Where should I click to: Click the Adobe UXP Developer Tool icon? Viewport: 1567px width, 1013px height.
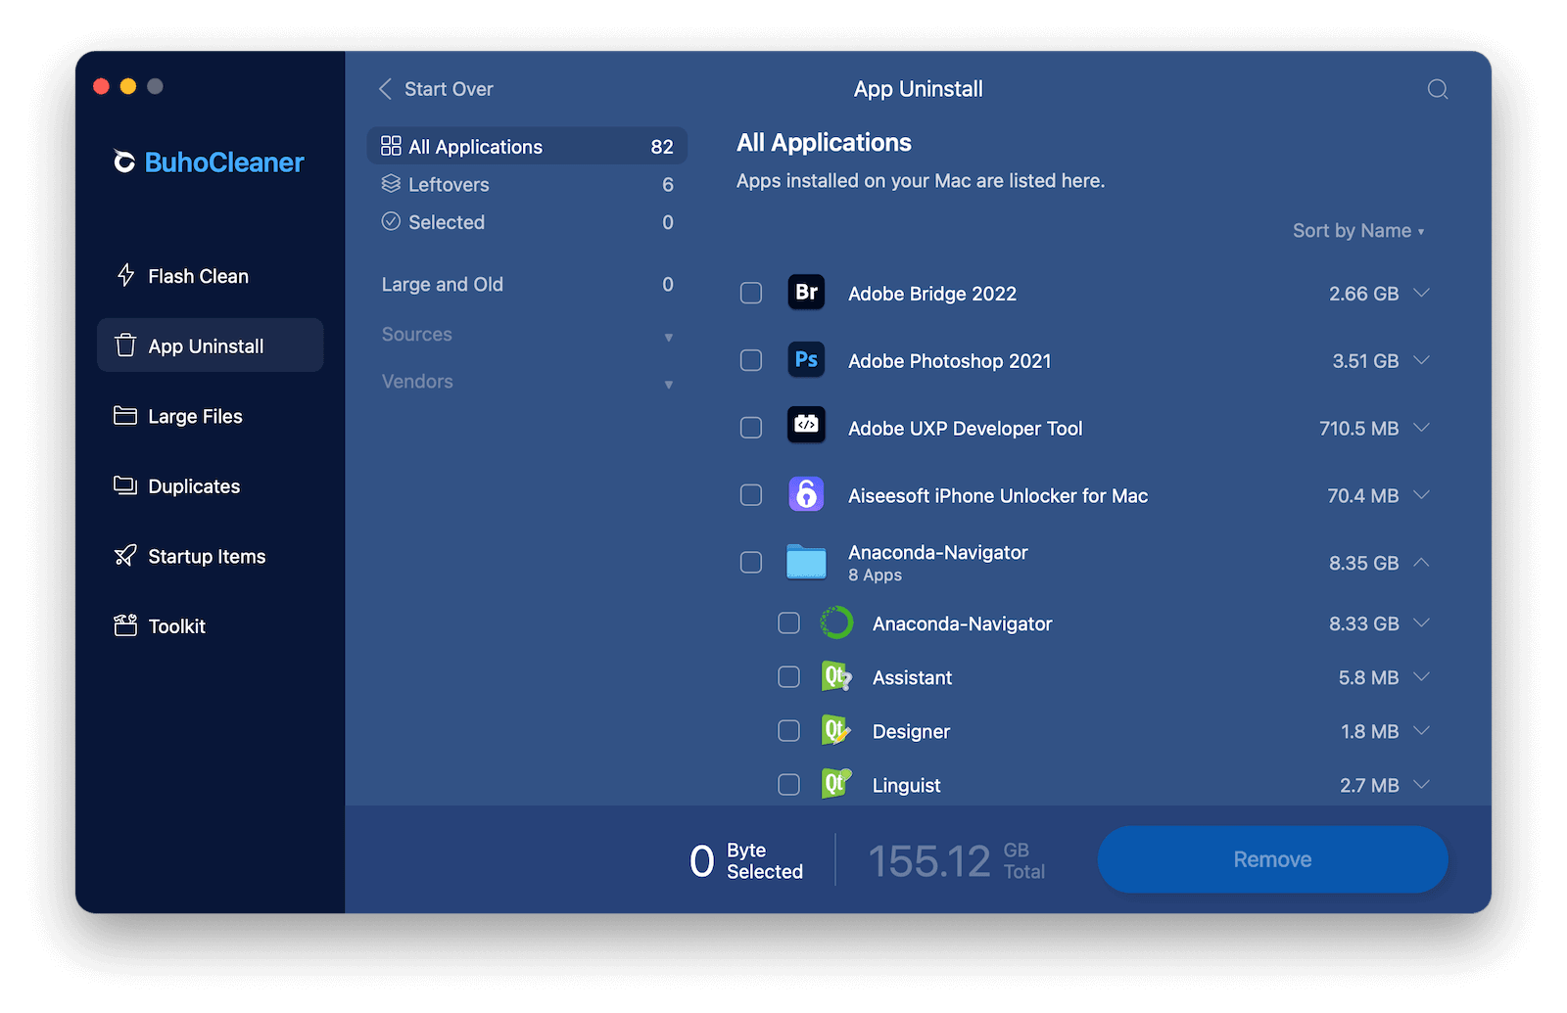(x=806, y=425)
